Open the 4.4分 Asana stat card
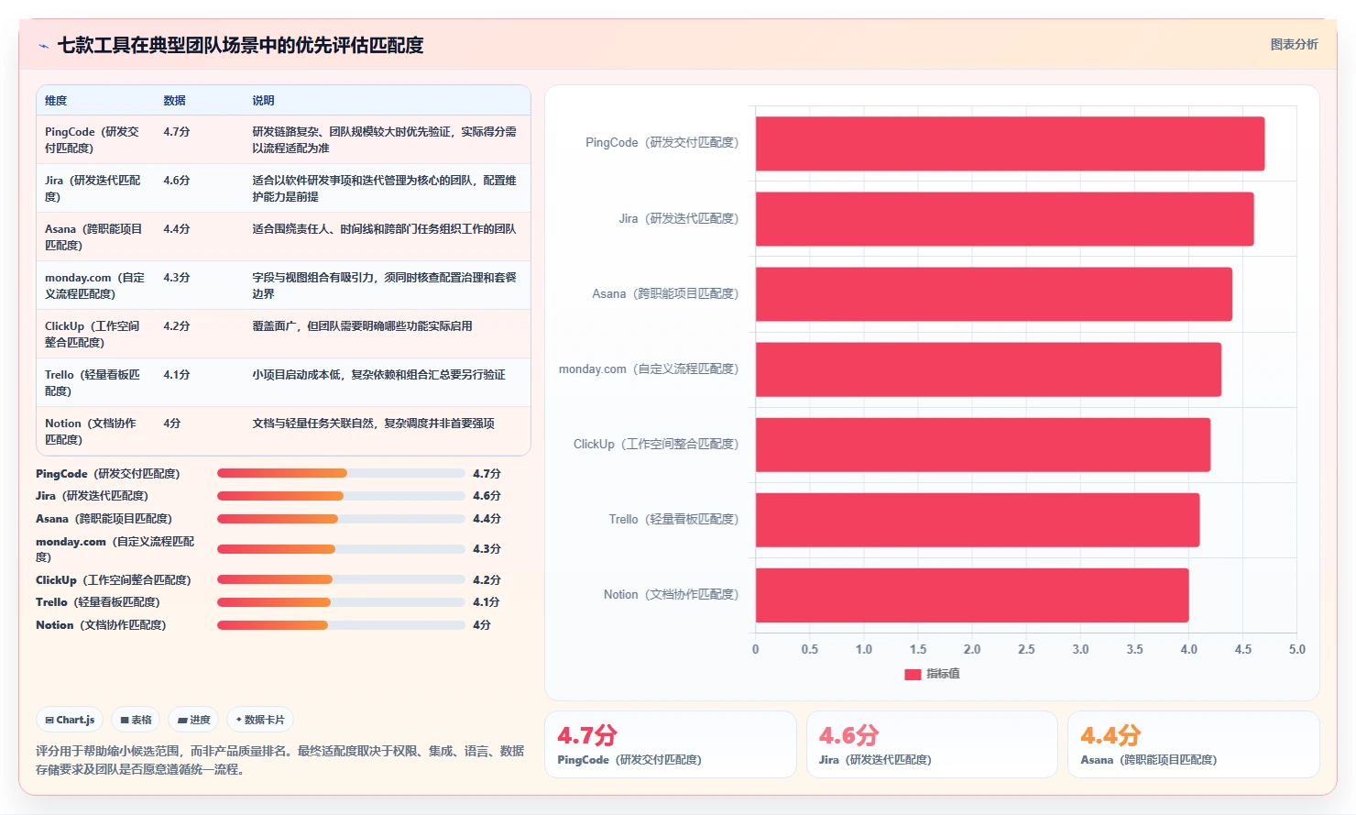The height and width of the screenshot is (815, 1356). pyautogui.click(x=1194, y=744)
